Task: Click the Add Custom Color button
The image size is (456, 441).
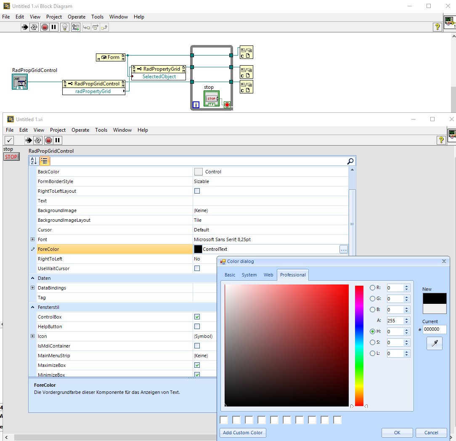Action: click(x=243, y=433)
